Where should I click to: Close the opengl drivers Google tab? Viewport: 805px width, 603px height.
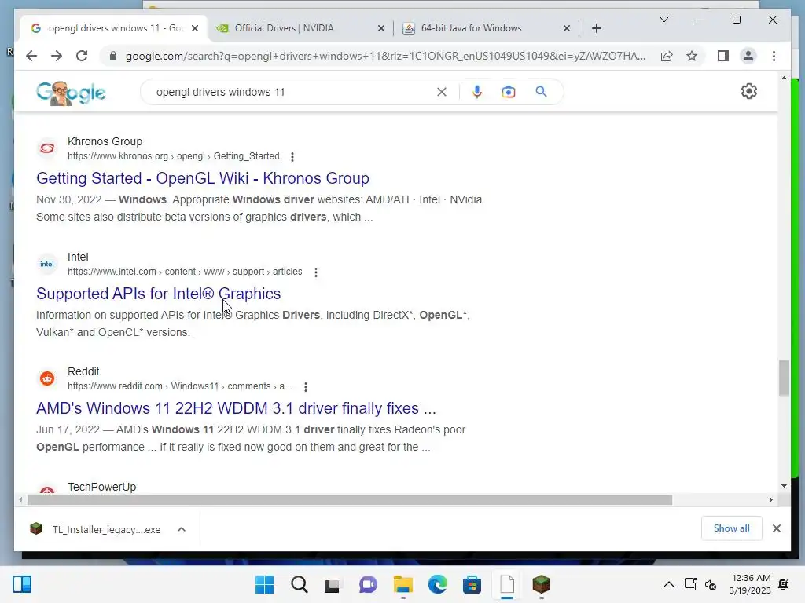pyautogui.click(x=195, y=28)
